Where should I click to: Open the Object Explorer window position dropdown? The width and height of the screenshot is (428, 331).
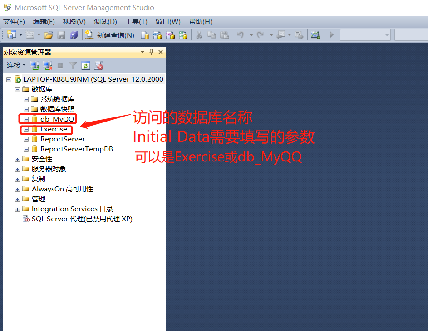142,52
